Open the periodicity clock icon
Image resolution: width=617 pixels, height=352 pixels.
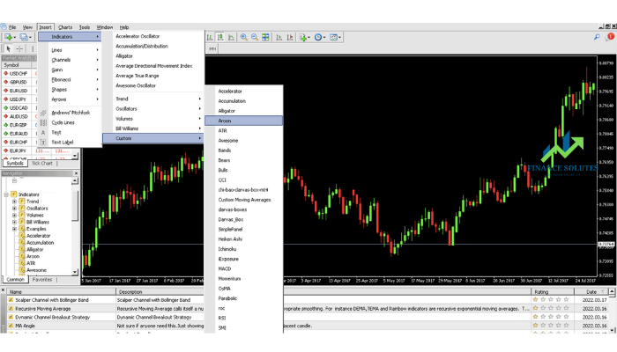[x=319, y=37]
